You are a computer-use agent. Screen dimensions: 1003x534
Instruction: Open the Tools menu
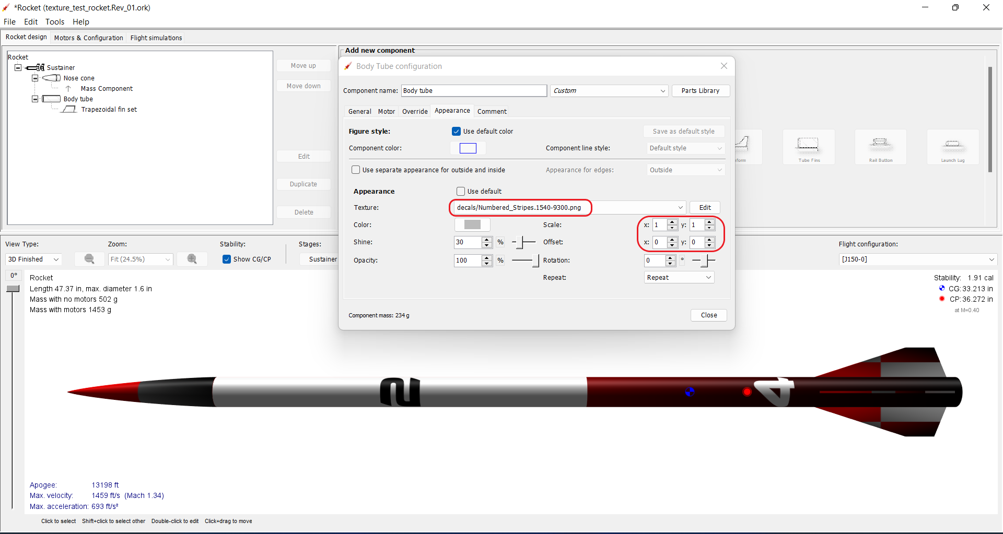[x=55, y=22]
